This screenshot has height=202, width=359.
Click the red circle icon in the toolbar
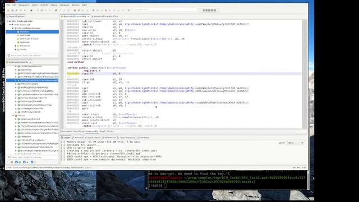coord(105,10)
